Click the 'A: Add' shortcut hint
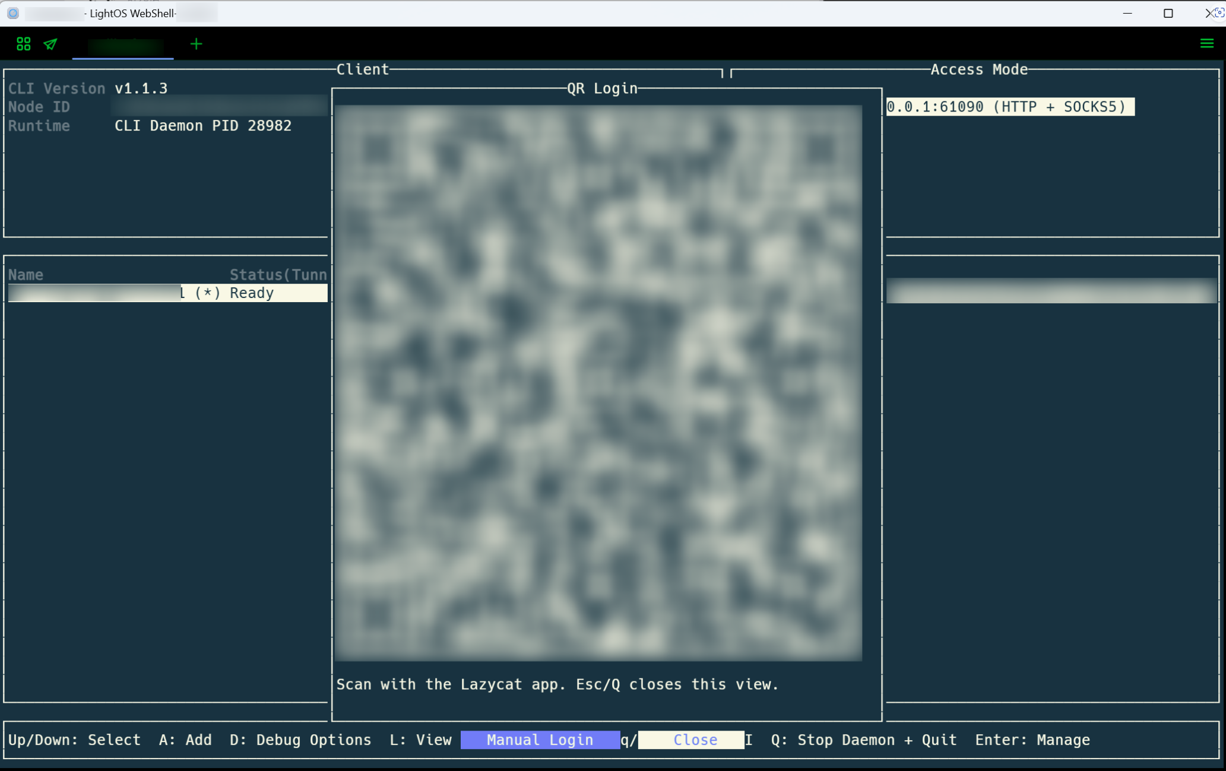Image resolution: width=1226 pixels, height=771 pixels. (x=185, y=740)
